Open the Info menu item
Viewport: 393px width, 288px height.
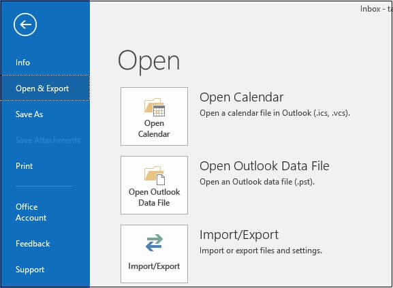[22, 63]
